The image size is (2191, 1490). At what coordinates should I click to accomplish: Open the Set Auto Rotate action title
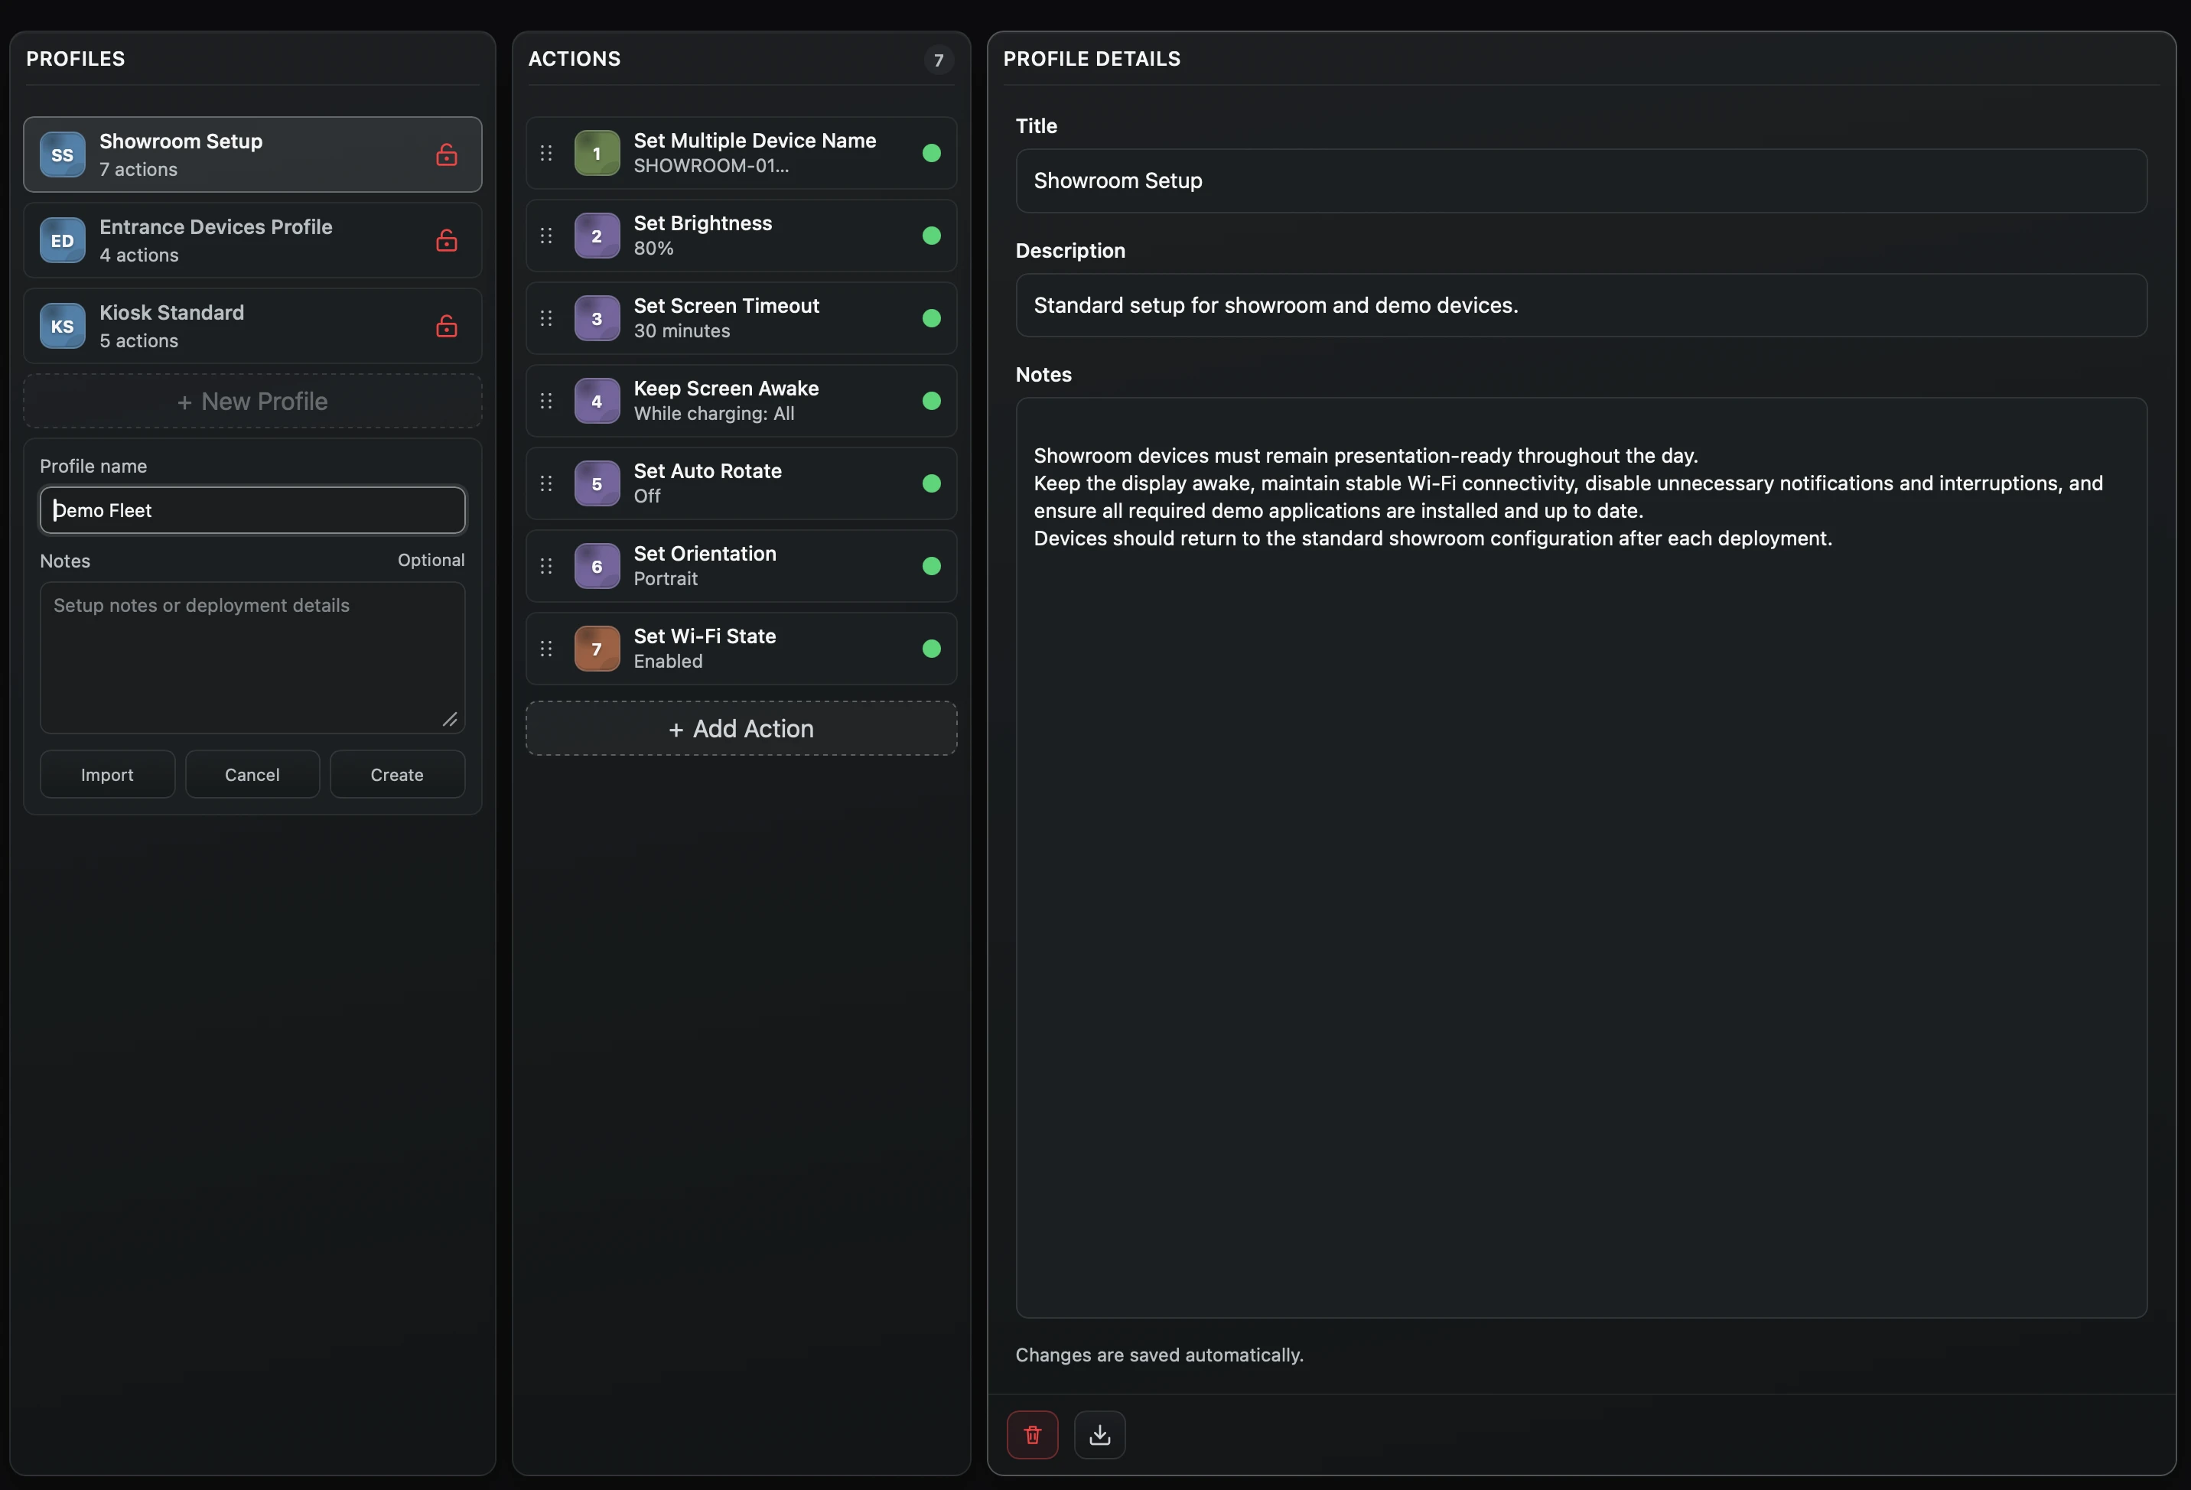(707, 471)
